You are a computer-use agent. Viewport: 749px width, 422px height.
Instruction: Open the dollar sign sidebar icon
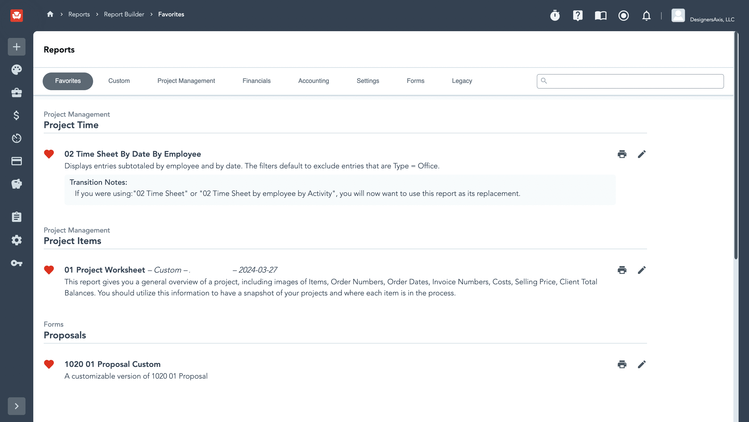click(17, 115)
